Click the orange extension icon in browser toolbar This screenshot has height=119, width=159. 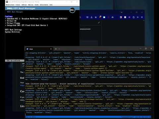click(x=100, y=17)
